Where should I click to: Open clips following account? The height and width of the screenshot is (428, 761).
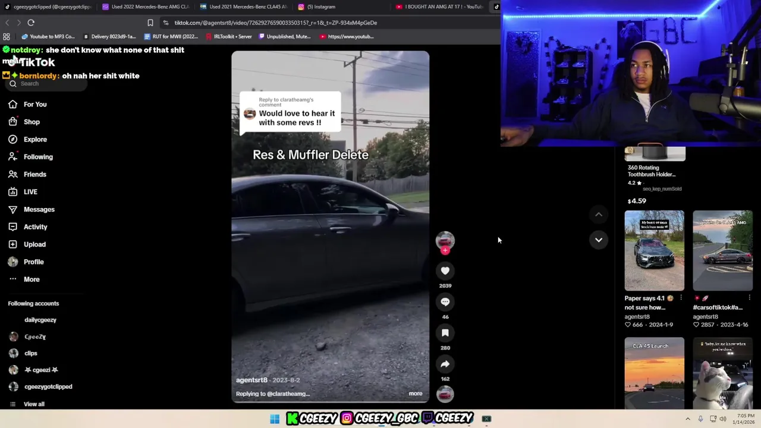pos(31,353)
